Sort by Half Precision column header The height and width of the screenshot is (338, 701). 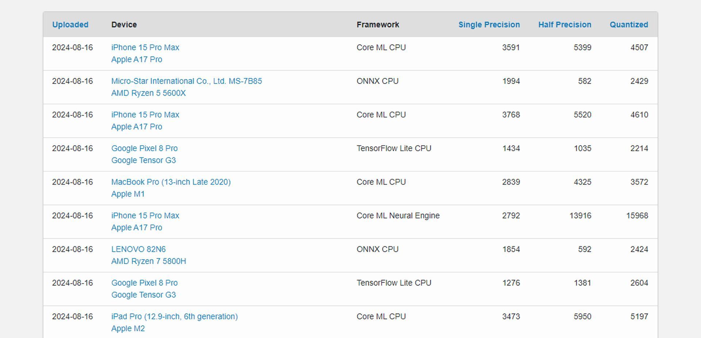(x=564, y=24)
